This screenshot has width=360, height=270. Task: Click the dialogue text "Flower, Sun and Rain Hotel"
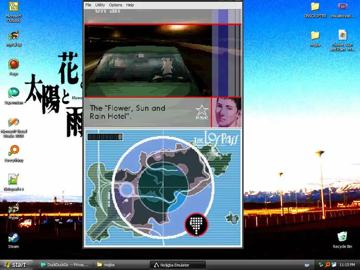point(127,112)
